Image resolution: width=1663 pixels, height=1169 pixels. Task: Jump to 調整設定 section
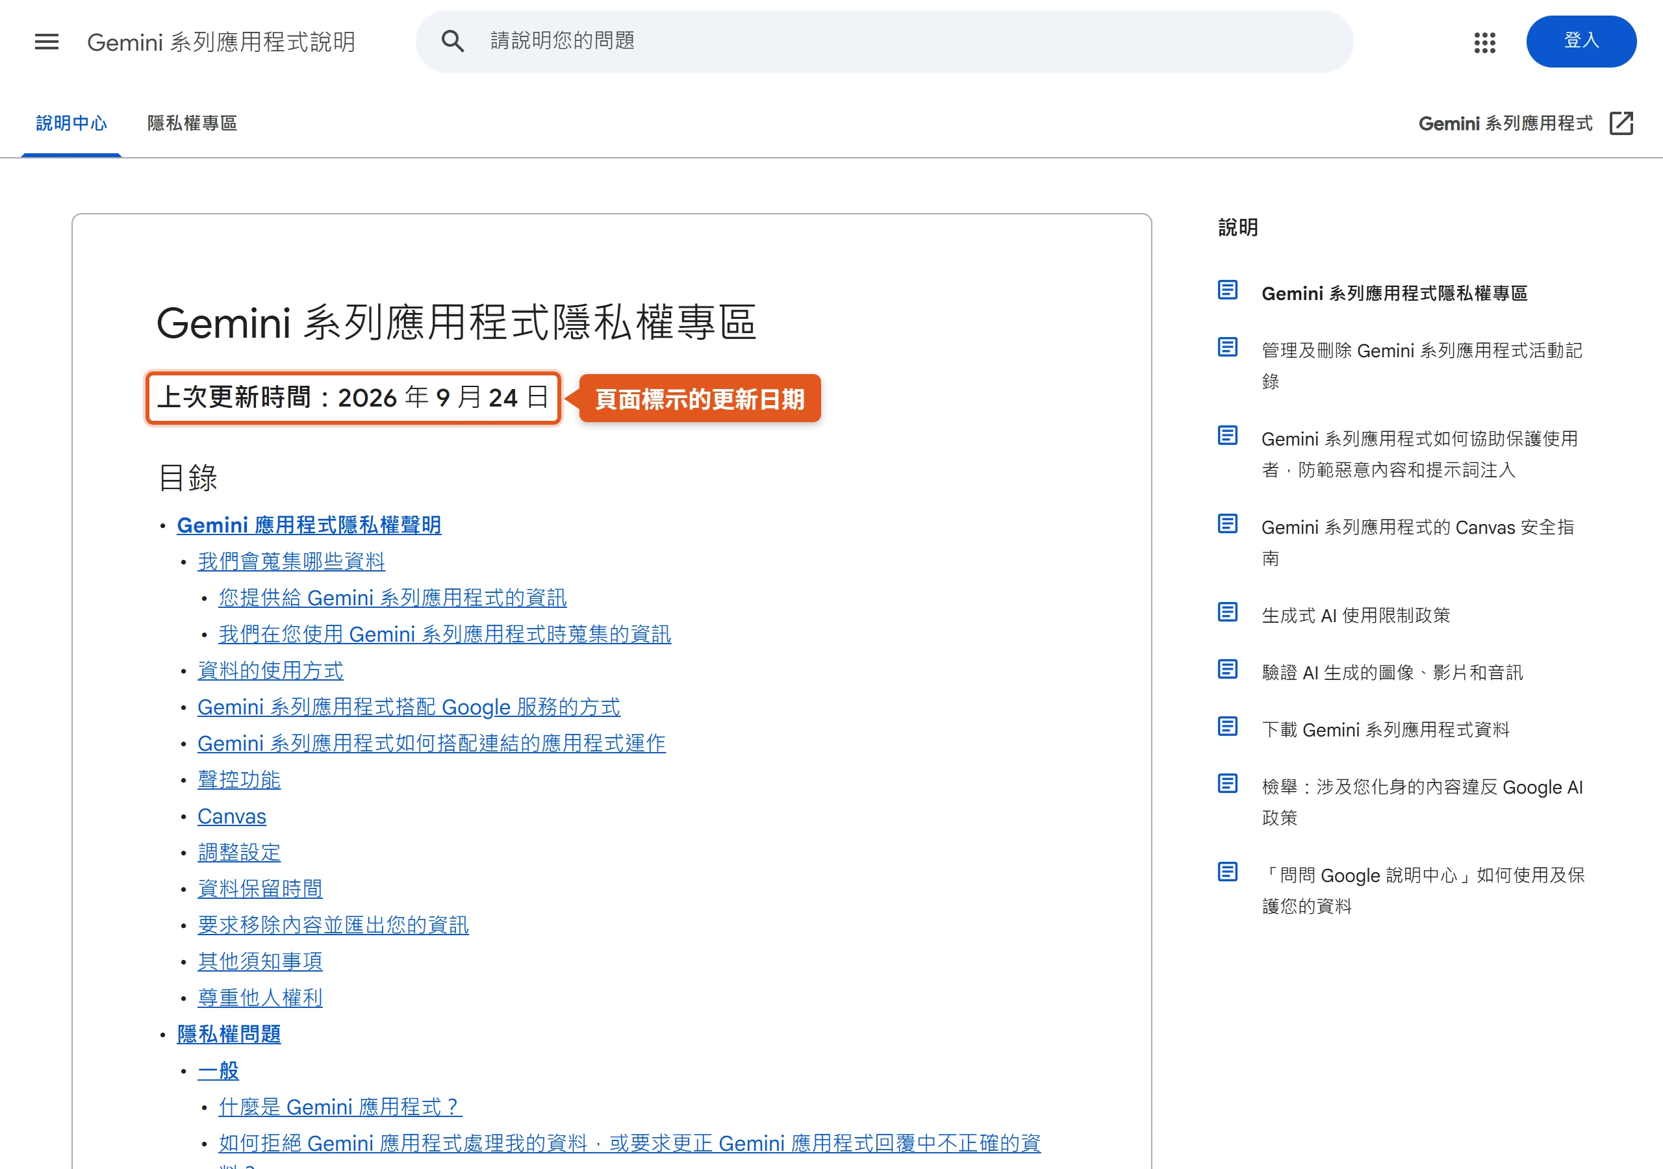pyautogui.click(x=239, y=853)
